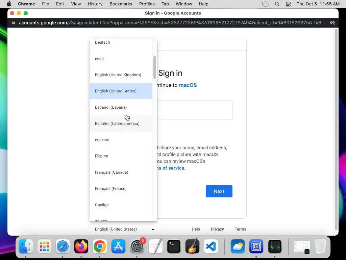Screen dimensions: 346x260
Task: Open the blue concentric-squares app in dock
Action: click(x=256, y=246)
